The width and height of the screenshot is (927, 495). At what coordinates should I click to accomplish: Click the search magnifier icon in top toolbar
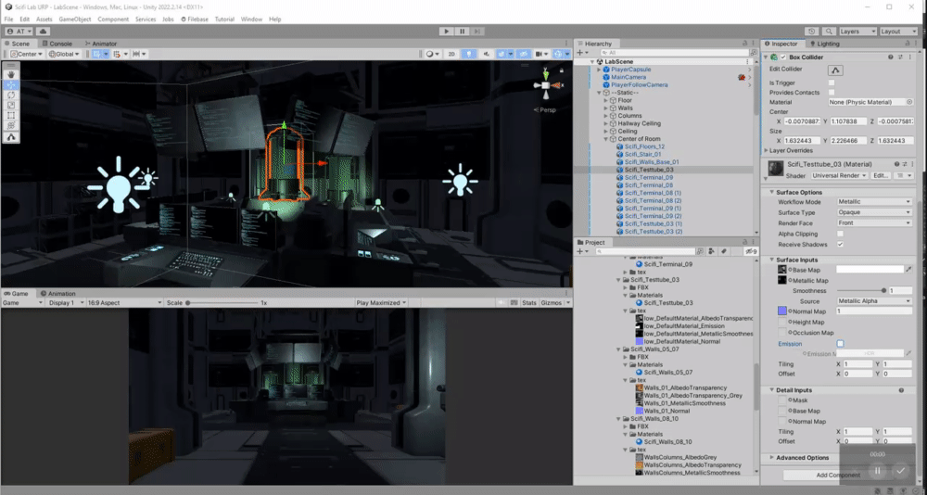point(829,32)
